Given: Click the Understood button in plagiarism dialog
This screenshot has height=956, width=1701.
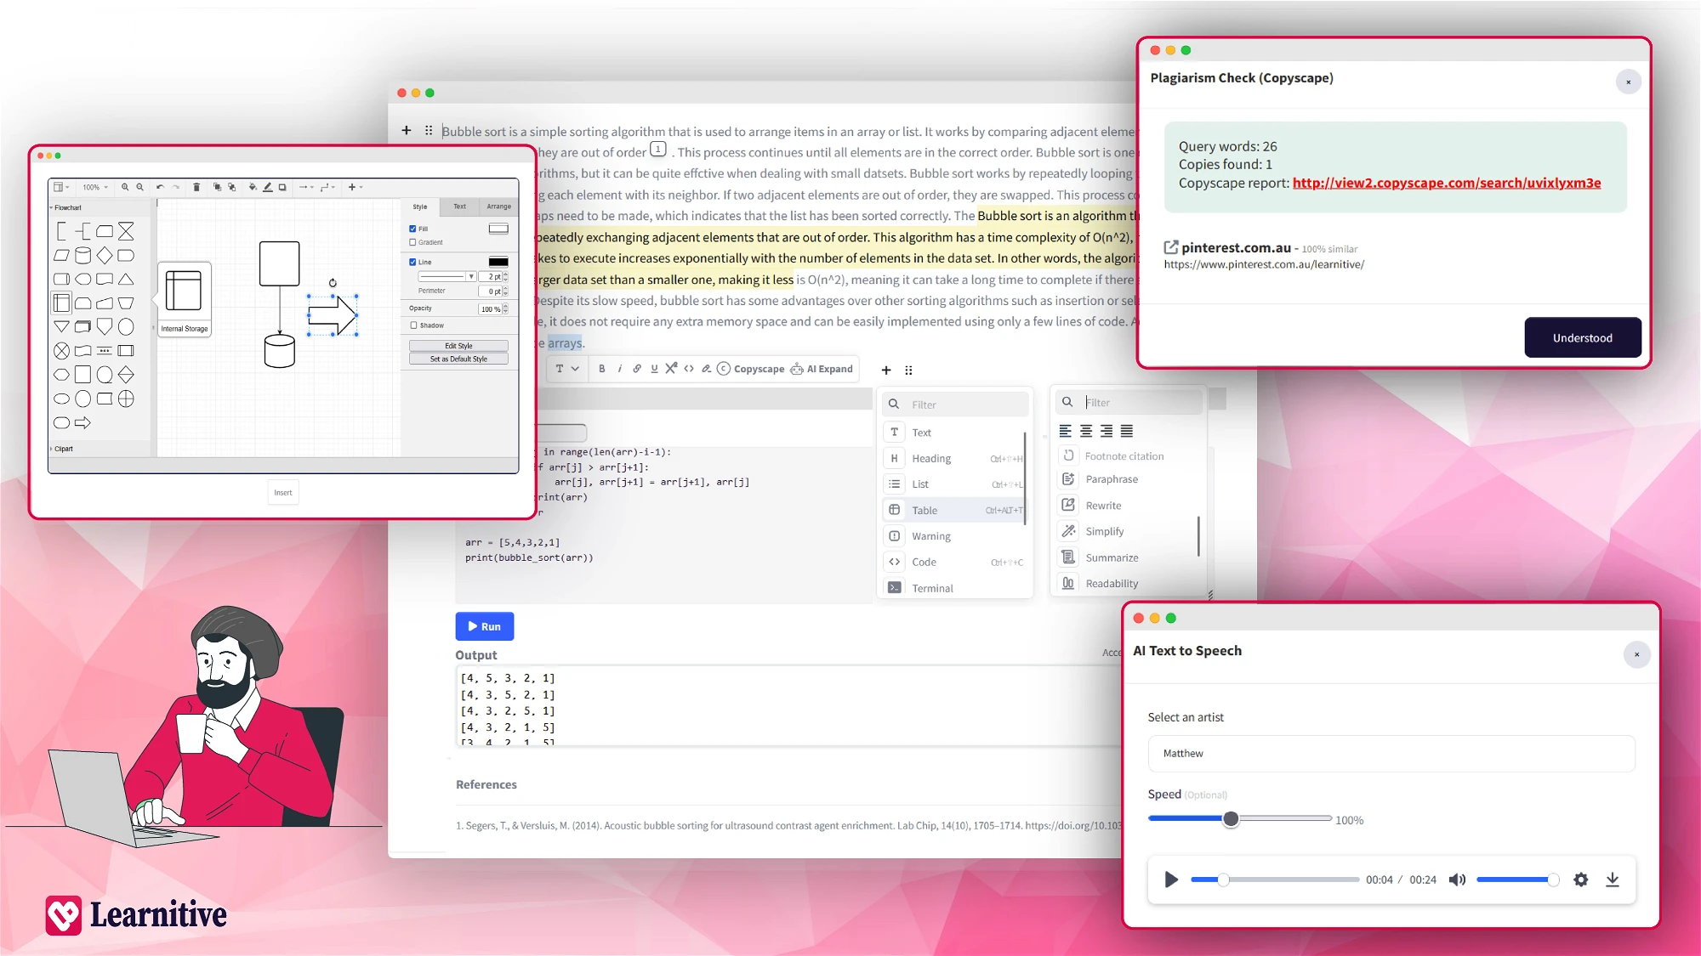Looking at the screenshot, I should [x=1582, y=337].
